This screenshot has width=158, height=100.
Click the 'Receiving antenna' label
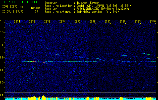pyautogui.click(x=58, y=12)
